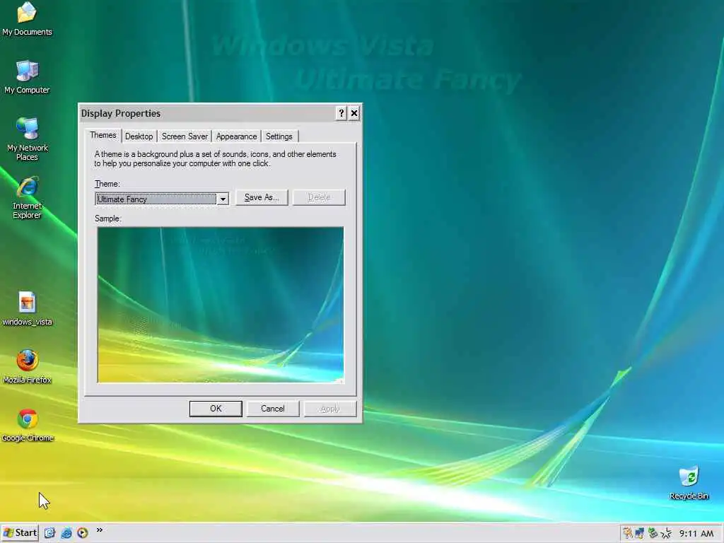The width and height of the screenshot is (724, 543).
Task: Click the first system tray icon
Action: 627,533
